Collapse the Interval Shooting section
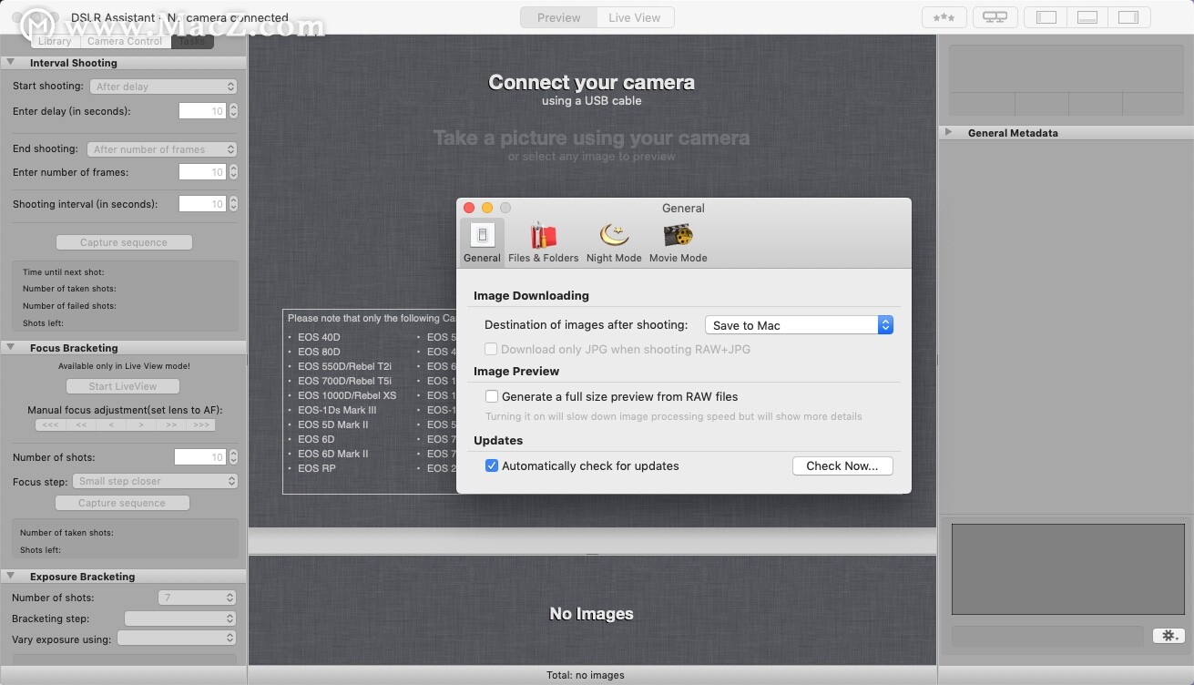 tap(10, 63)
